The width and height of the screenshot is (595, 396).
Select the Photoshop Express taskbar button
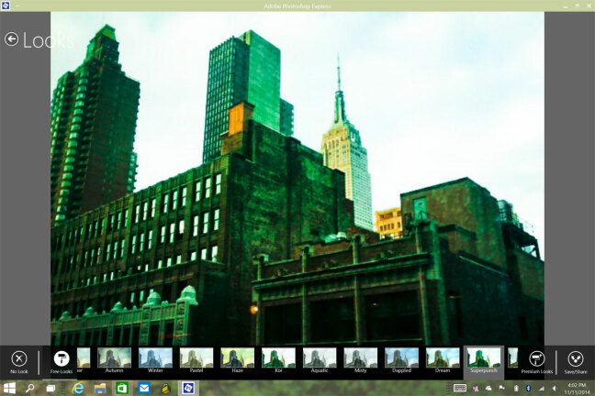tap(188, 388)
